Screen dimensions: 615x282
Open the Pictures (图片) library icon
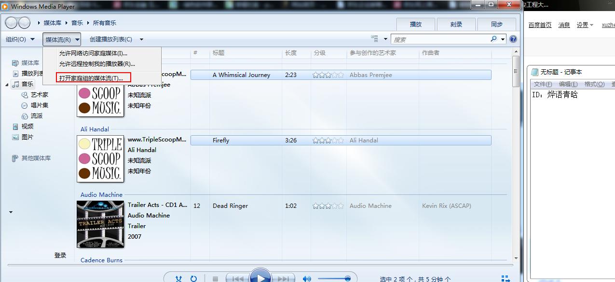(x=15, y=137)
